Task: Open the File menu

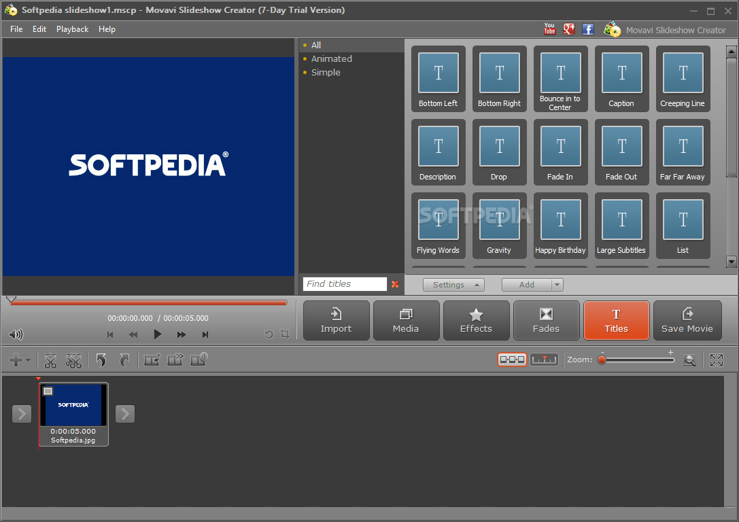Action: point(16,29)
